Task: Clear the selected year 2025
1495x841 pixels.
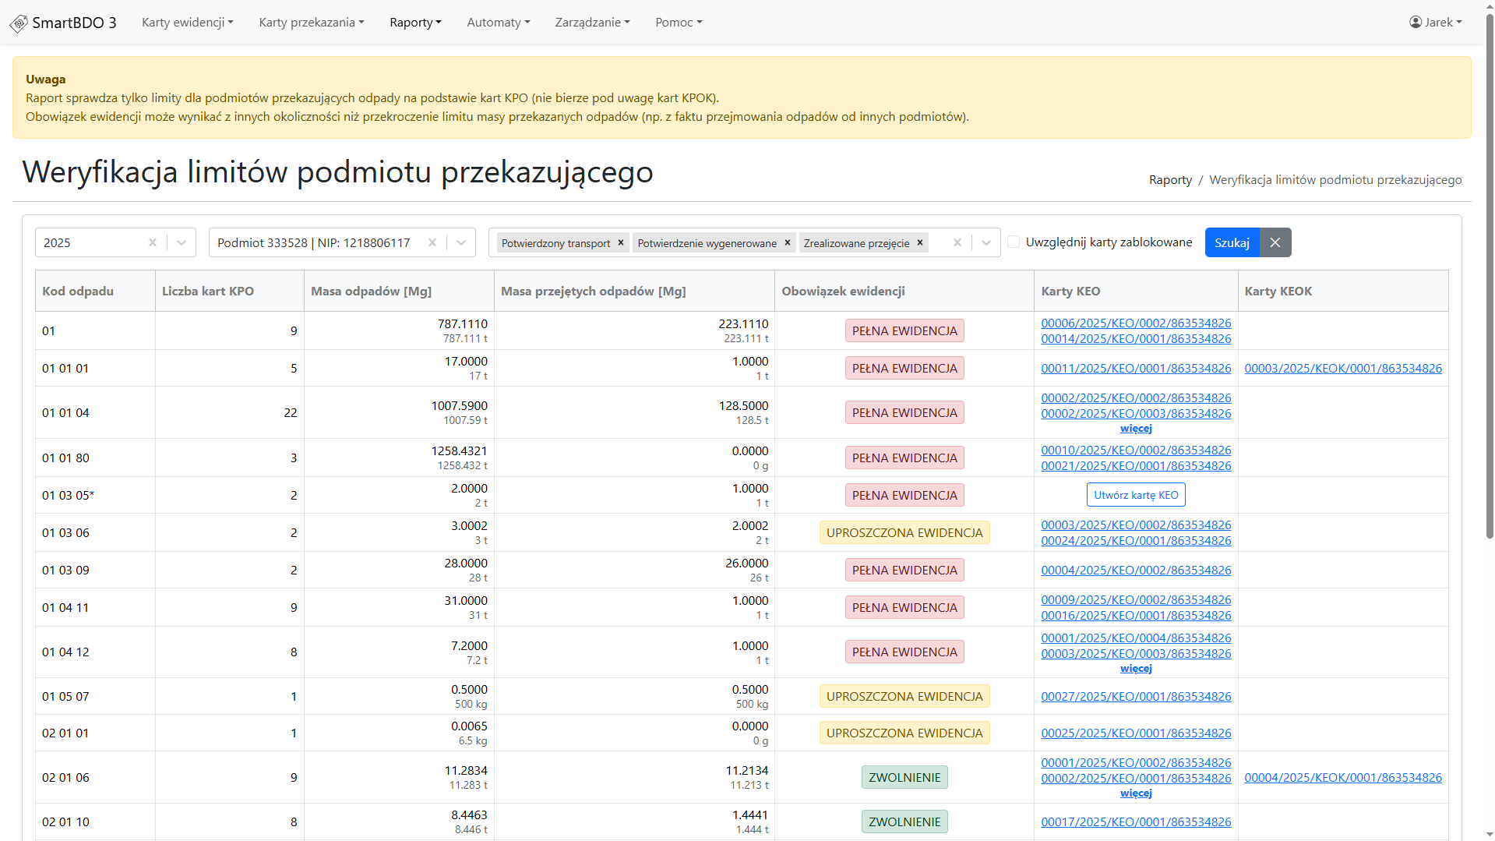Action: point(153,242)
